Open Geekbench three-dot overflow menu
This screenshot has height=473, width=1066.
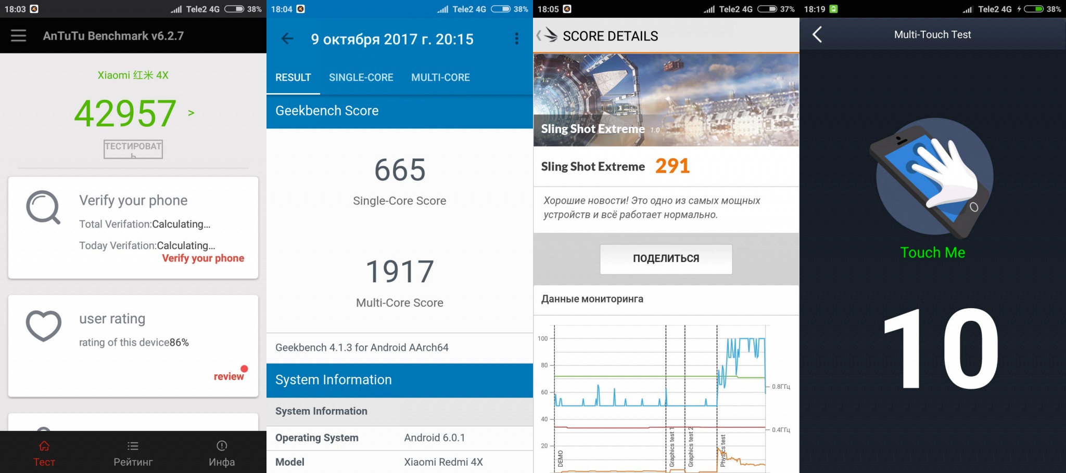516,38
